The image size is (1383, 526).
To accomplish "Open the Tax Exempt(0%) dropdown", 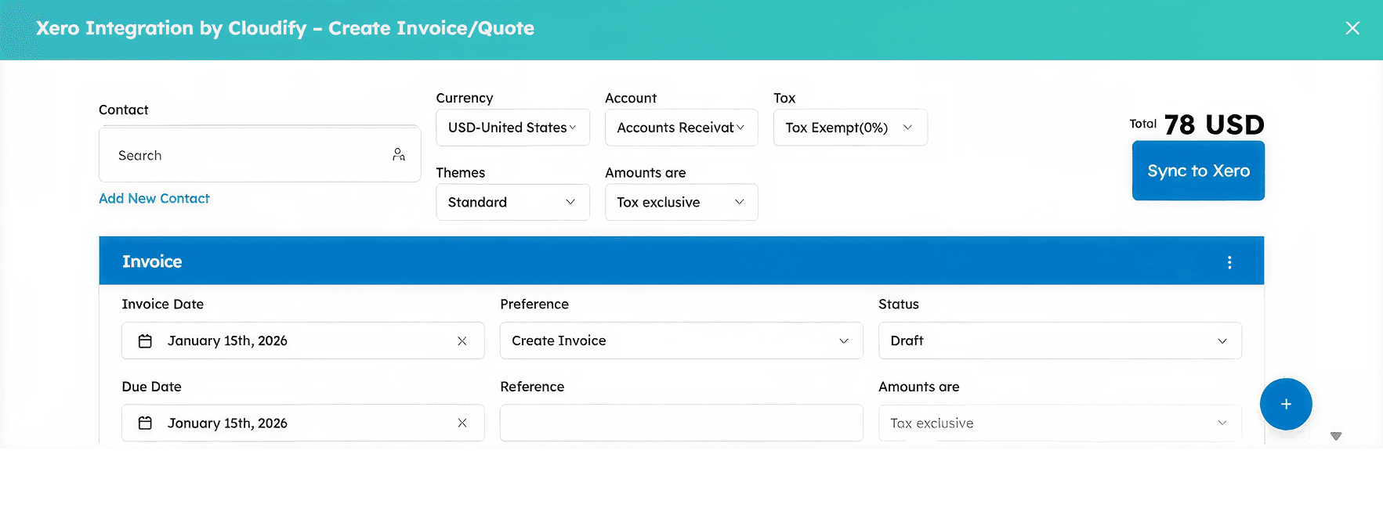I will pyautogui.click(x=850, y=128).
